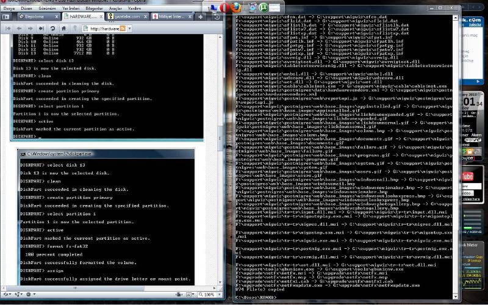Launch uTorrent from the floating dock
The image size is (488, 305).
[264, 7]
